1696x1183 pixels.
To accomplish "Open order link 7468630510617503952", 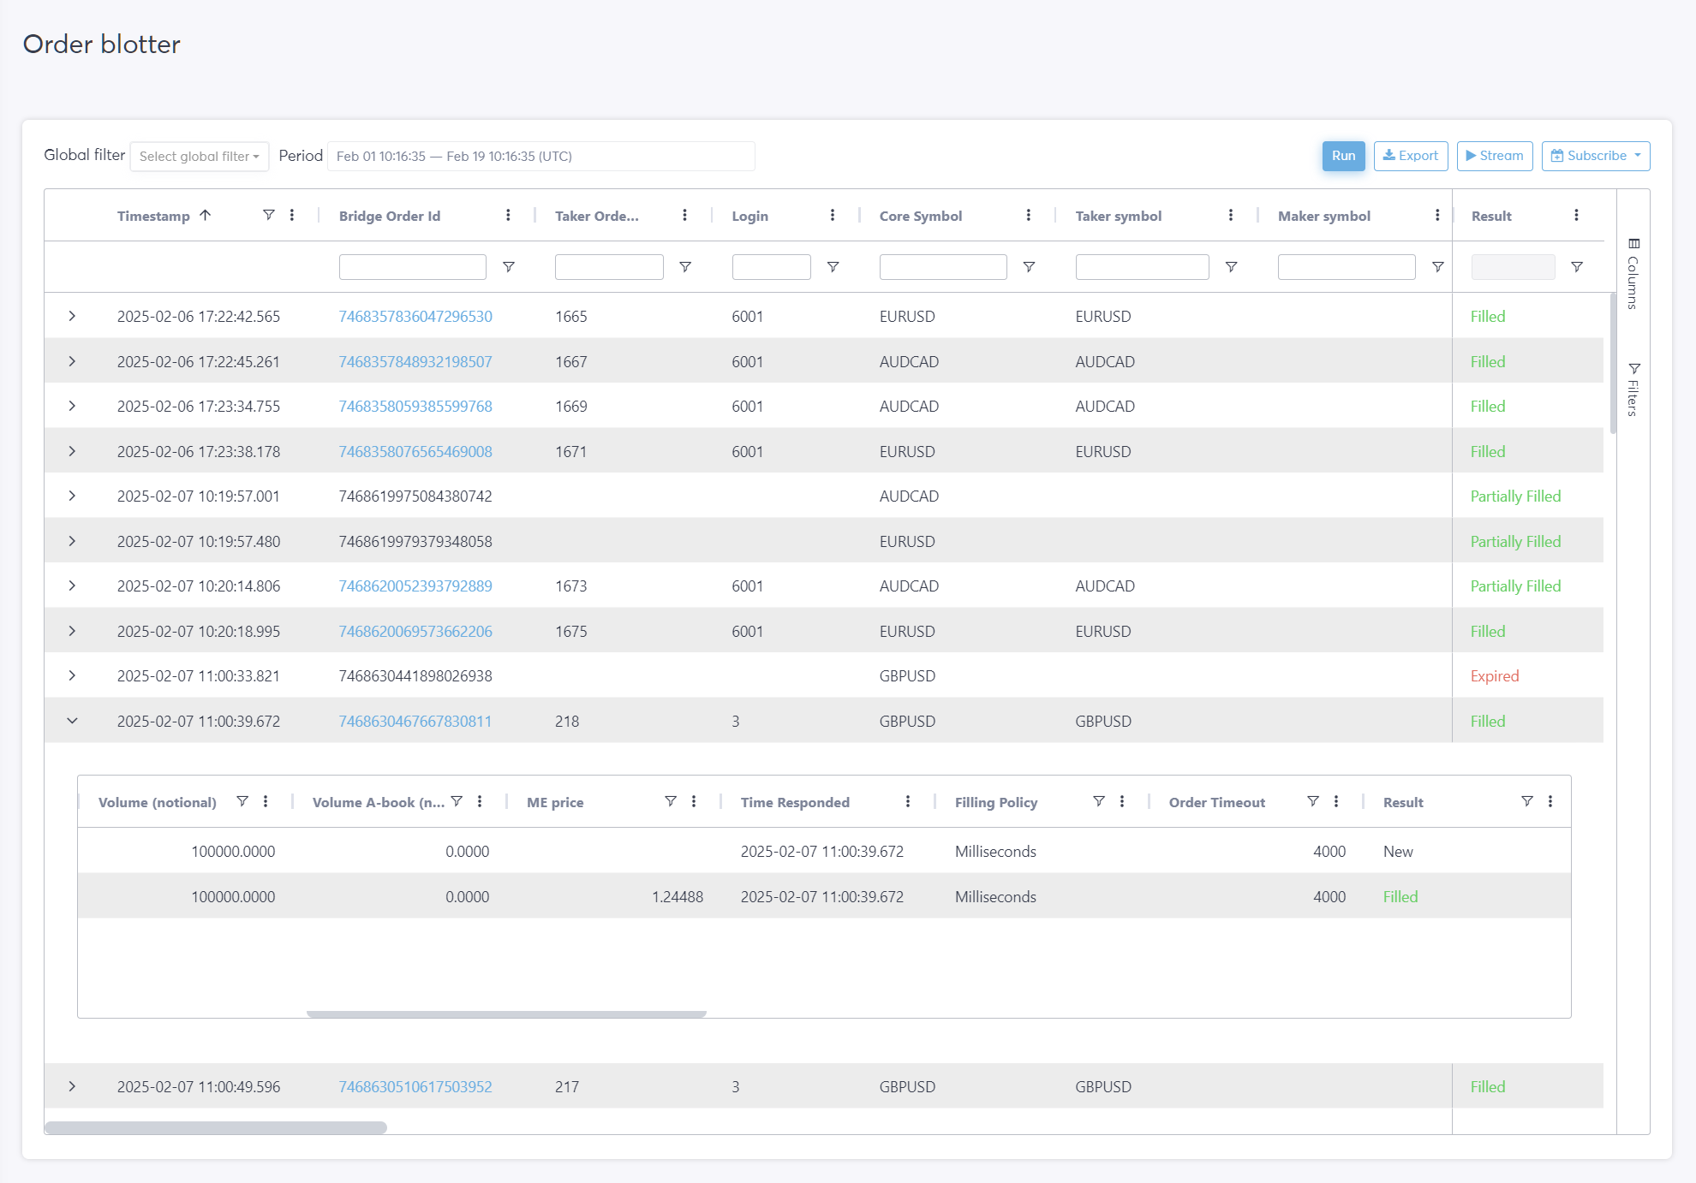I will 415,1086.
